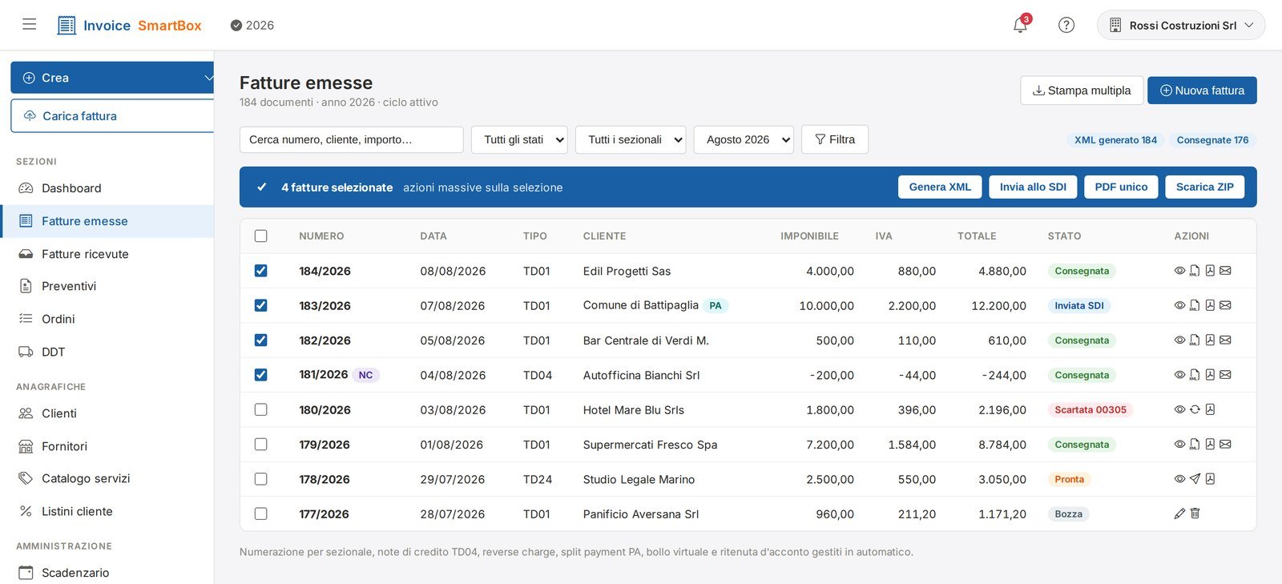Open PDF of invoice 179/2026

tap(1210, 444)
